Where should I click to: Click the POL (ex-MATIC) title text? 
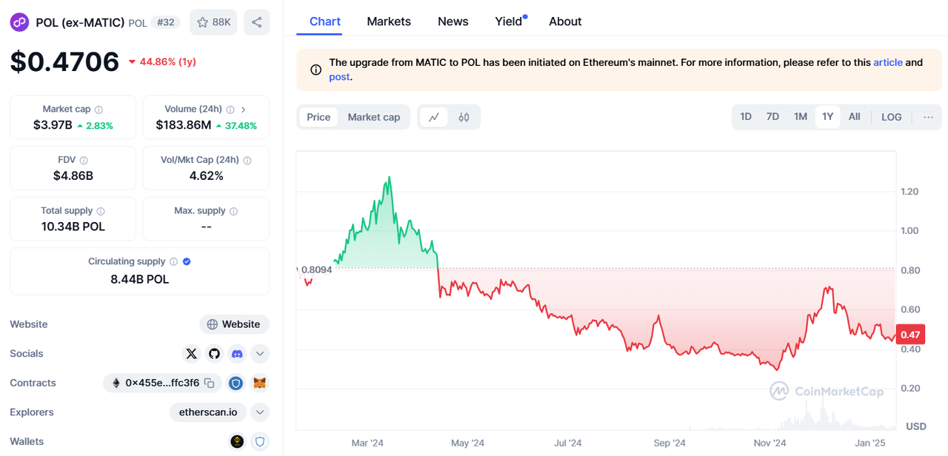[80, 22]
